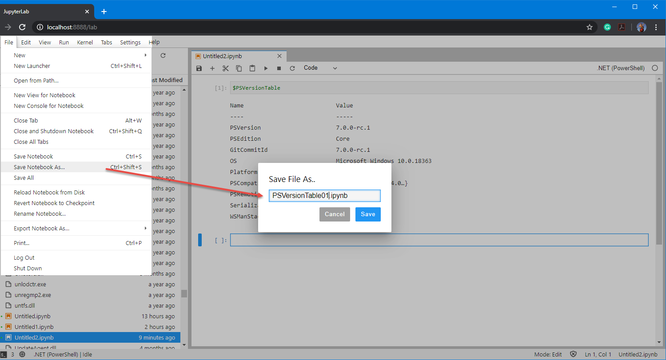Open the Grammarly extension icon

click(x=607, y=27)
